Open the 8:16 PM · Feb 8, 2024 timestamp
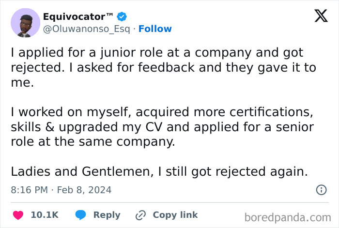Screen dimensions: 339x228 pos(61,190)
